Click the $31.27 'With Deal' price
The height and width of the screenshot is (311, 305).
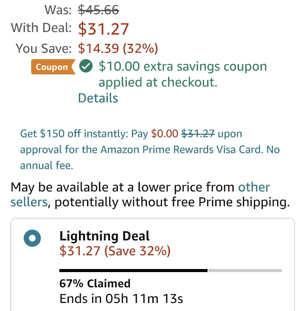click(103, 29)
